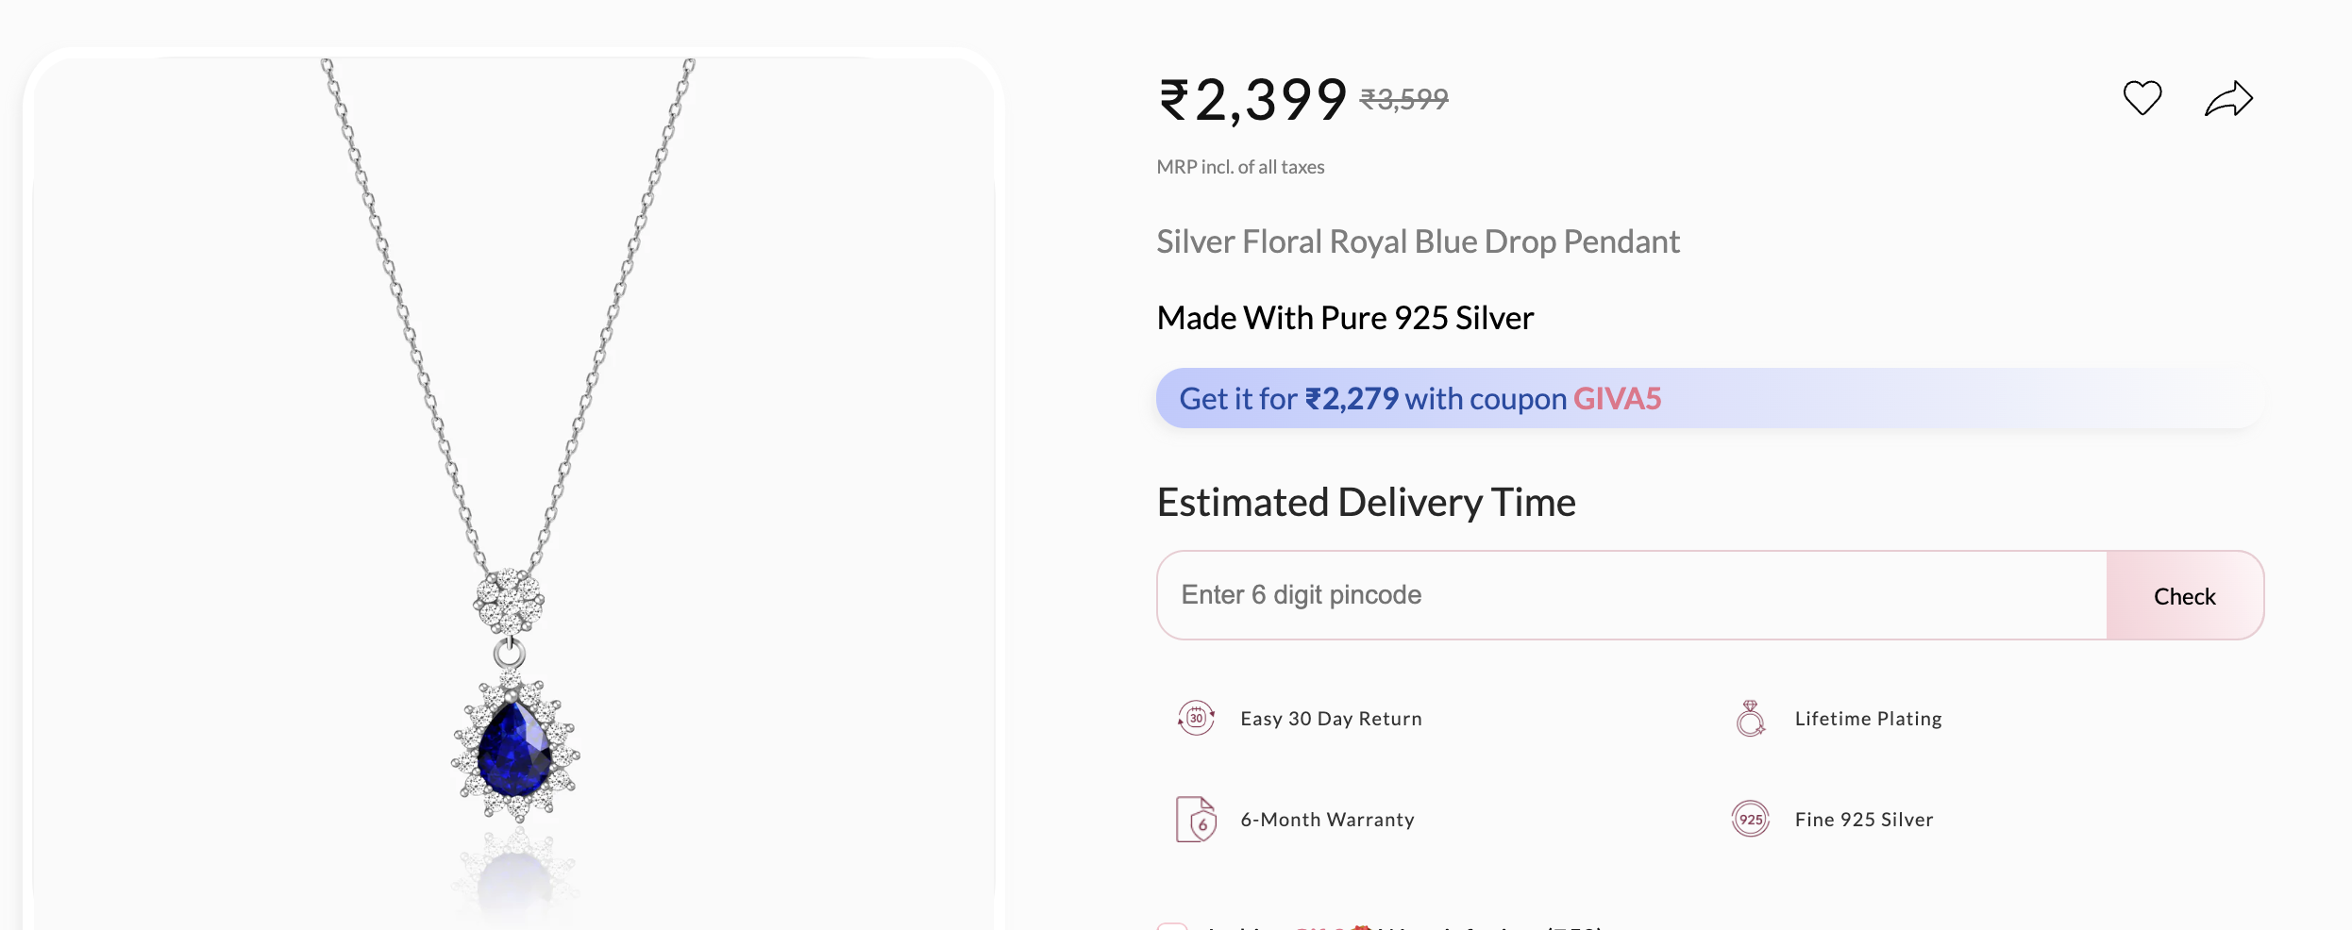Click the 6-Month Warranty label

[1327, 820]
